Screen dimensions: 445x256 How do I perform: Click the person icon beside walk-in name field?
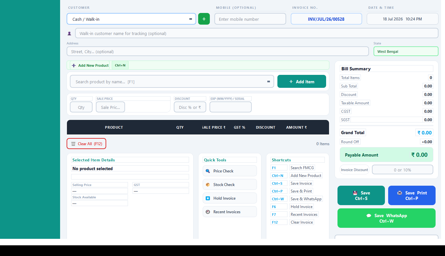69,33
